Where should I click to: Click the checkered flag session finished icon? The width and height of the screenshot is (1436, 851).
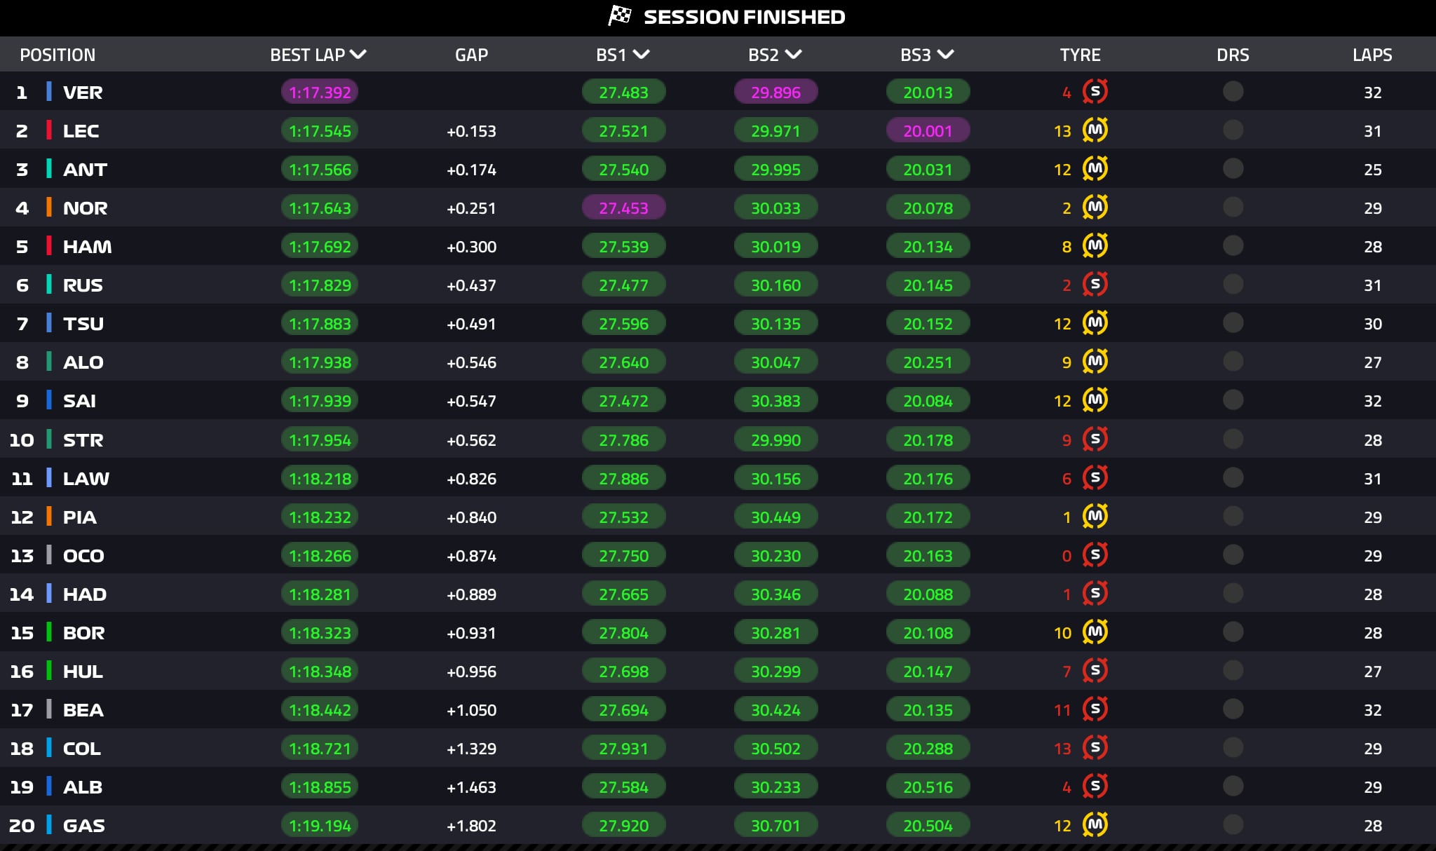[619, 16]
